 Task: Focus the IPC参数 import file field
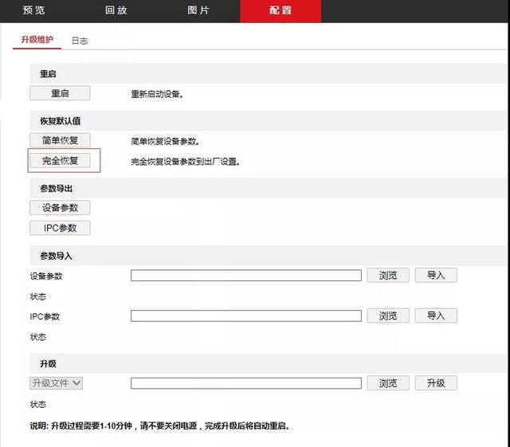point(246,316)
